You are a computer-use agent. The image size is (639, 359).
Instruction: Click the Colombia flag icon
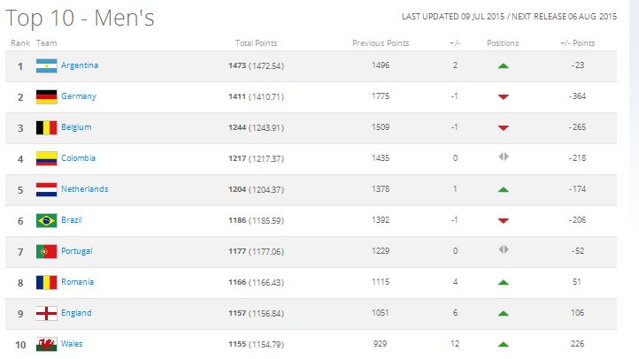tap(46, 159)
